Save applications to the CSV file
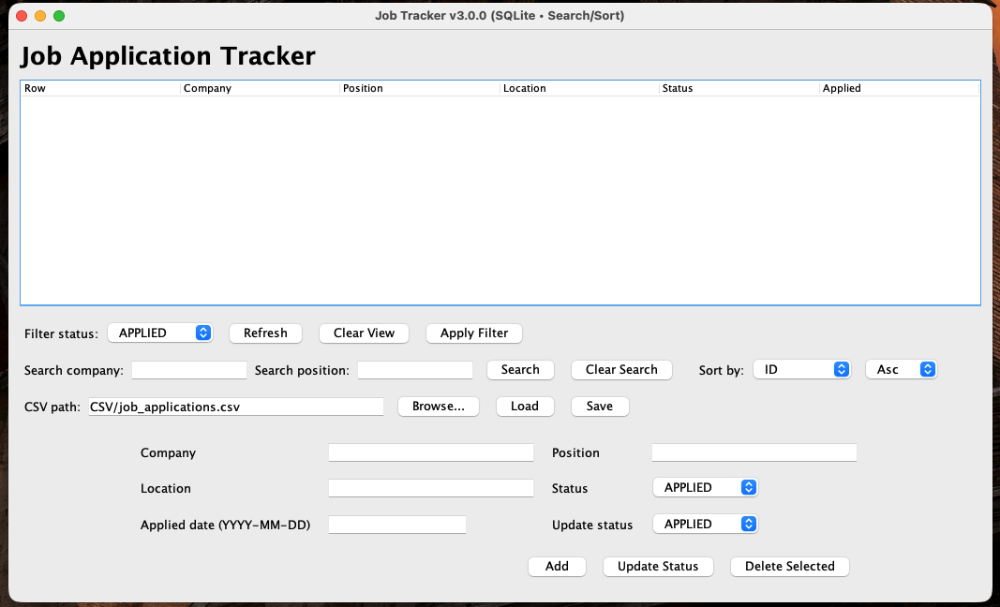 click(x=599, y=406)
